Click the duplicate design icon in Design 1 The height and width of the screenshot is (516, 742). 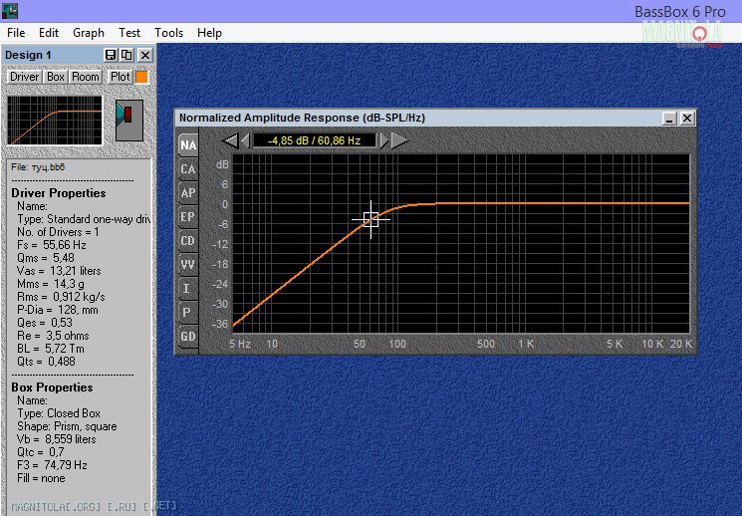pos(126,55)
